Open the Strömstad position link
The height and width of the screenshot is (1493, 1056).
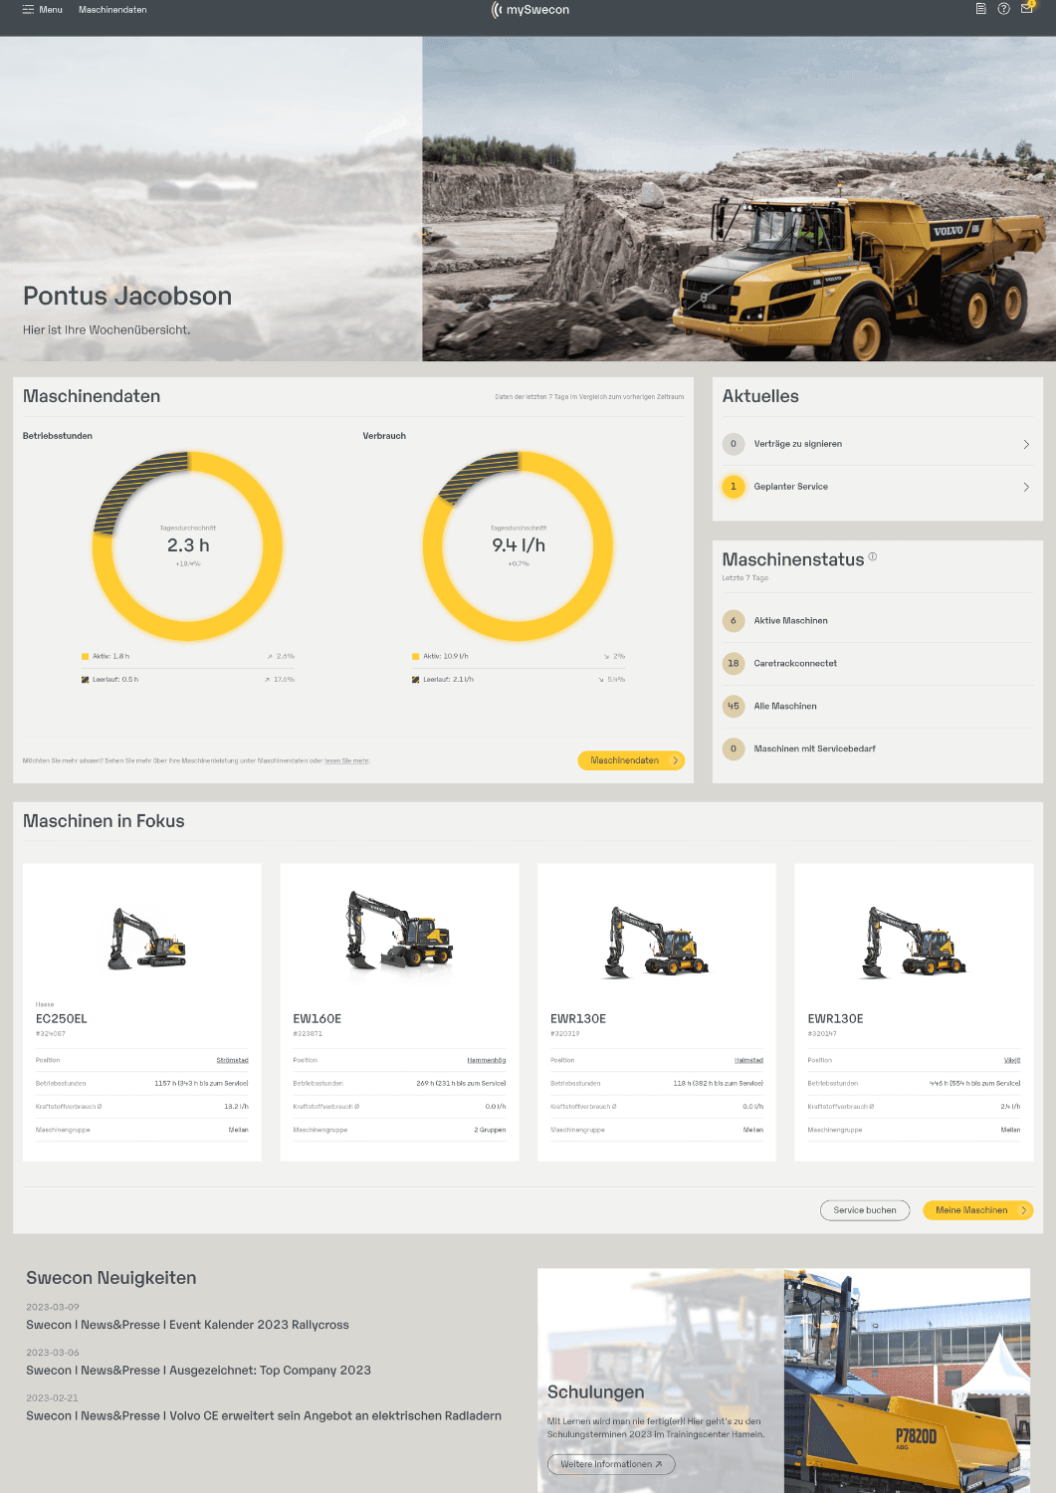click(x=232, y=1061)
